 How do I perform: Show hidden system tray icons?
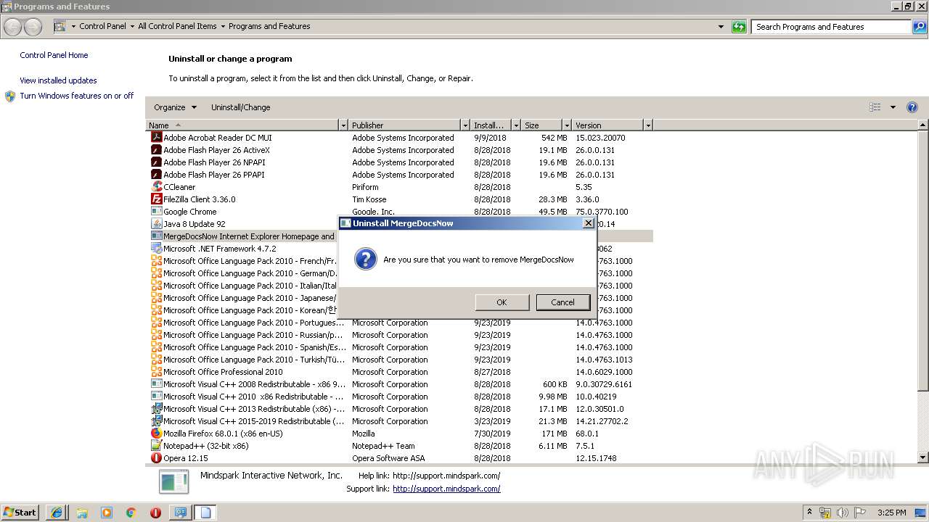pos(810,513)
